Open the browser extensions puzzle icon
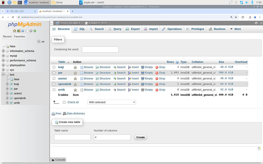Image resolution: width=263 pixels, height=164 pixels. point(243,17)
